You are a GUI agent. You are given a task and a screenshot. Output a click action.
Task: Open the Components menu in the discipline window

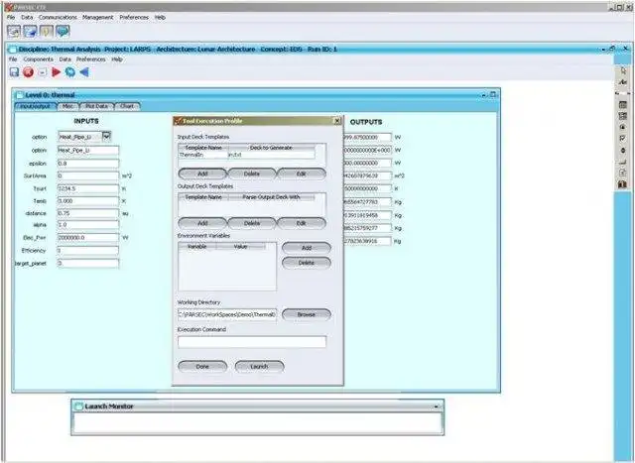[x=38, y=59]
